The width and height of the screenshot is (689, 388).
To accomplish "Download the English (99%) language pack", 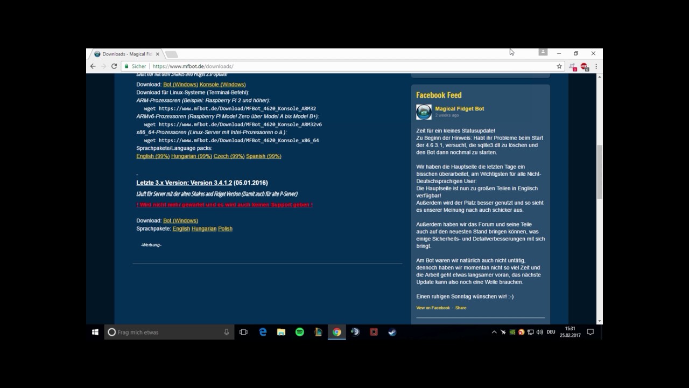I will [x=153, y=156].
